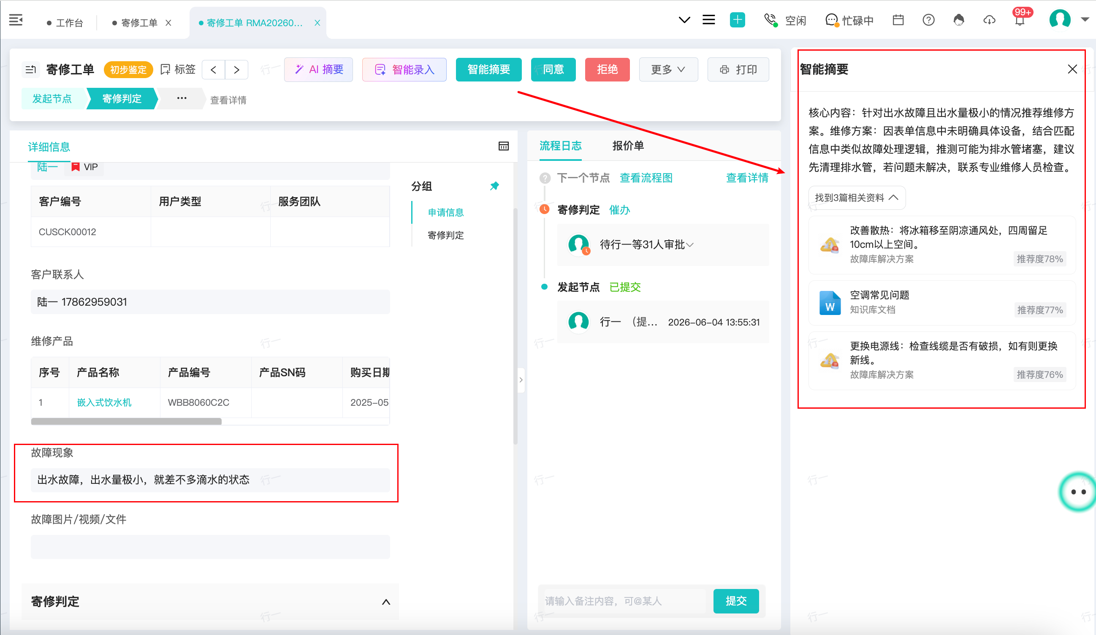The image size is (1096, 635).
Task: Select the 详细信息 tab
Action: coord(49,147)
